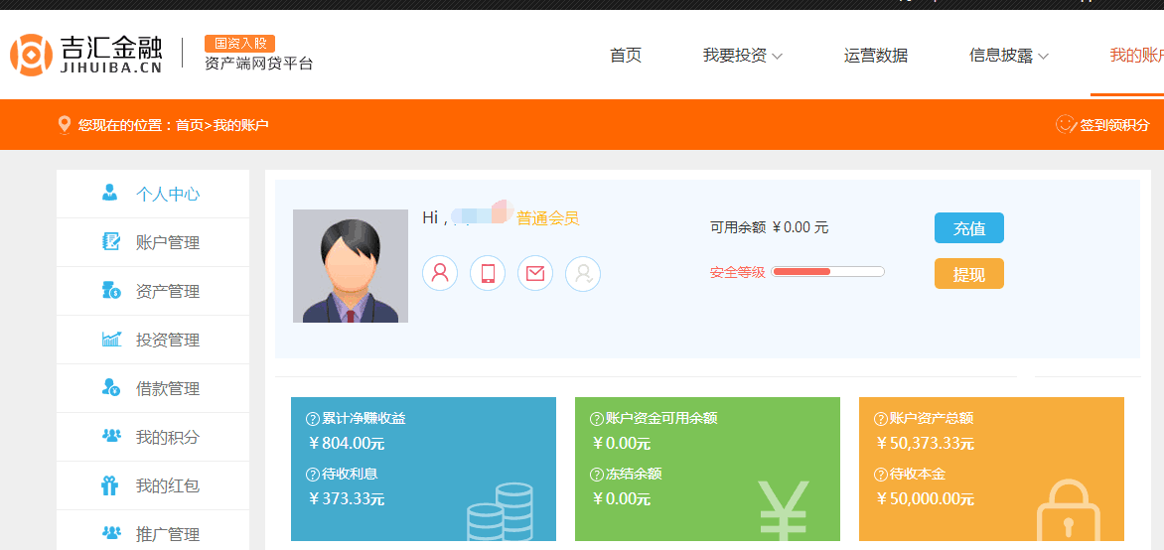Click the 吉汇金融 logo
Screen dimensions: 1164x550
[x=85, y=55]
